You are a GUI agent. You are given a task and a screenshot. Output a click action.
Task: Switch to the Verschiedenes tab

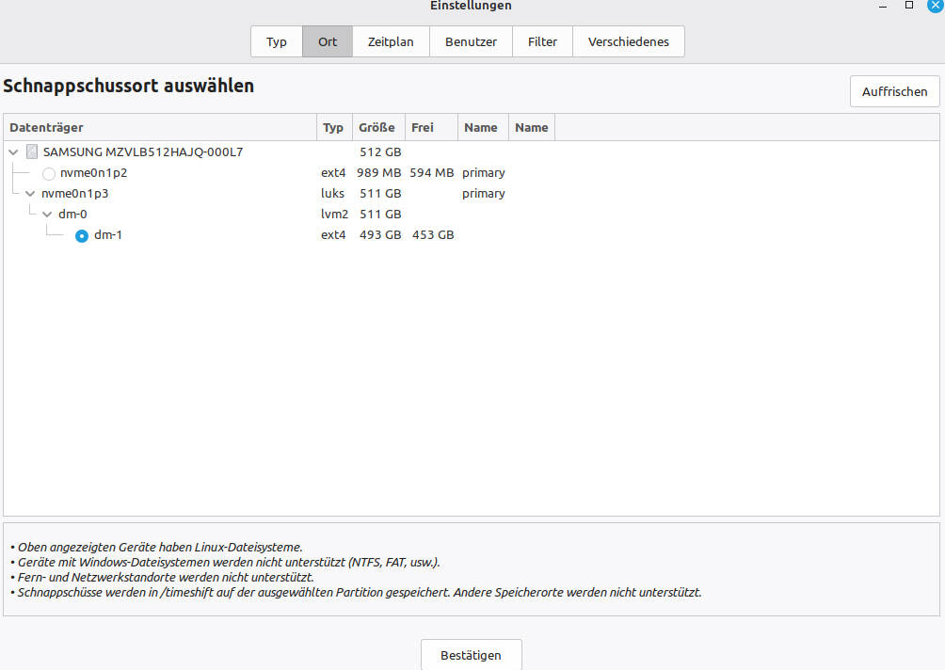click(x=628, y=41)
